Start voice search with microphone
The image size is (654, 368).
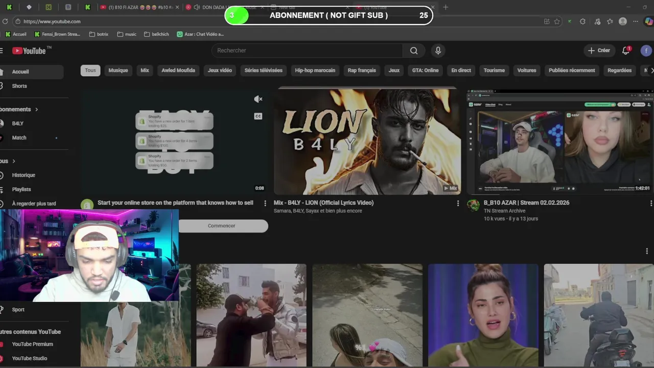click(x=438, y=51)
